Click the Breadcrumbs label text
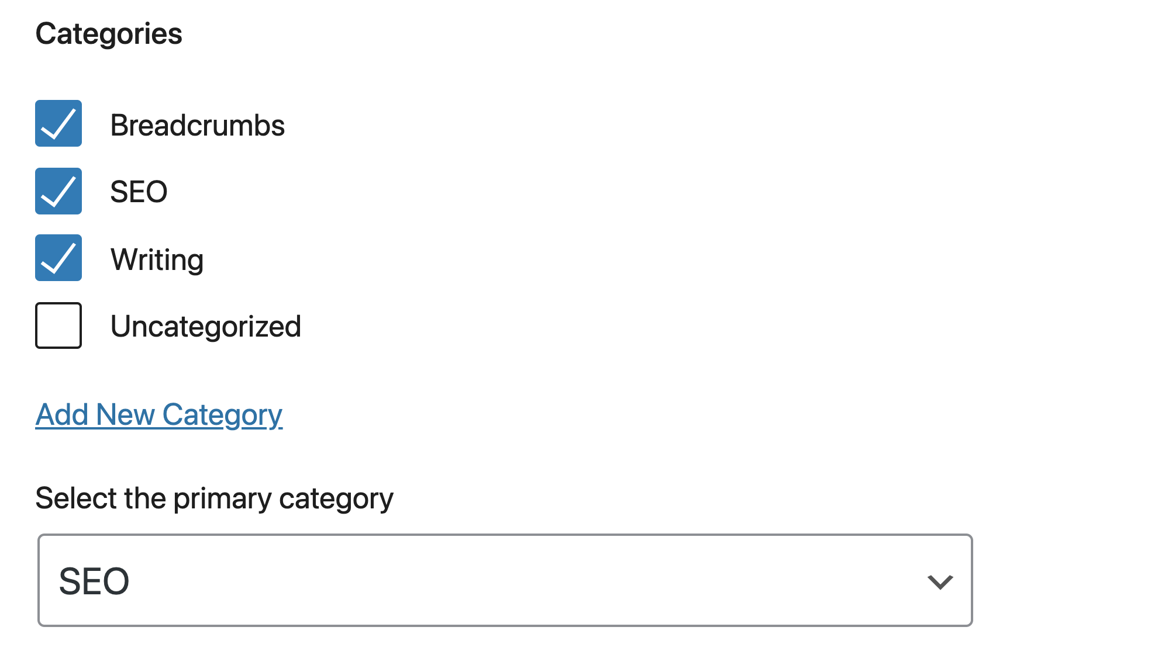Image resolution: width=1158 pixels, height=665 pixels. (198, 126)
